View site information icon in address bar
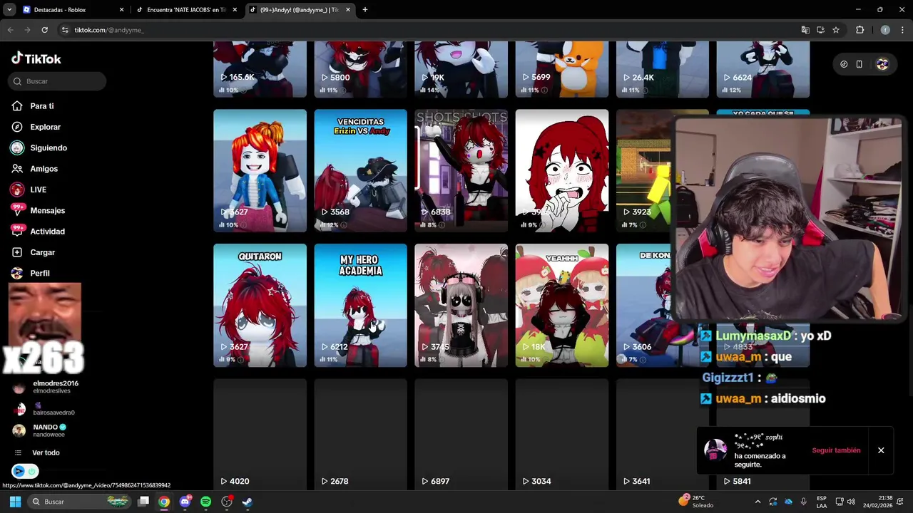Screen dimensions: 913x513 click(x=65, y=30)
